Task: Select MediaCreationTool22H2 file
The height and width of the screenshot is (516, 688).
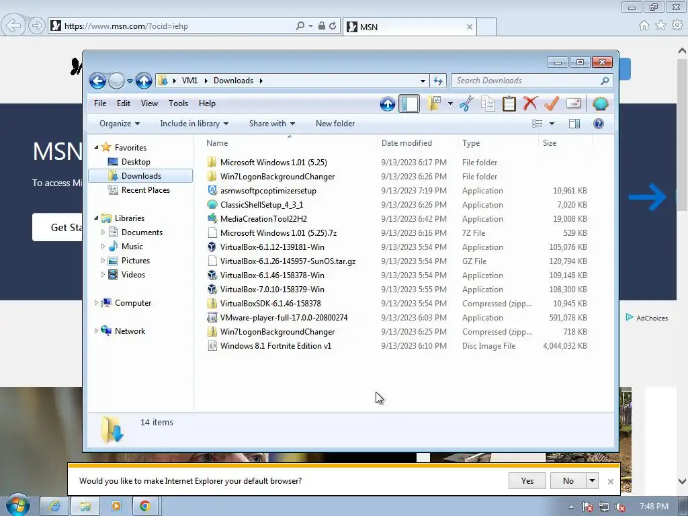Action: click(x=263, y=219)
